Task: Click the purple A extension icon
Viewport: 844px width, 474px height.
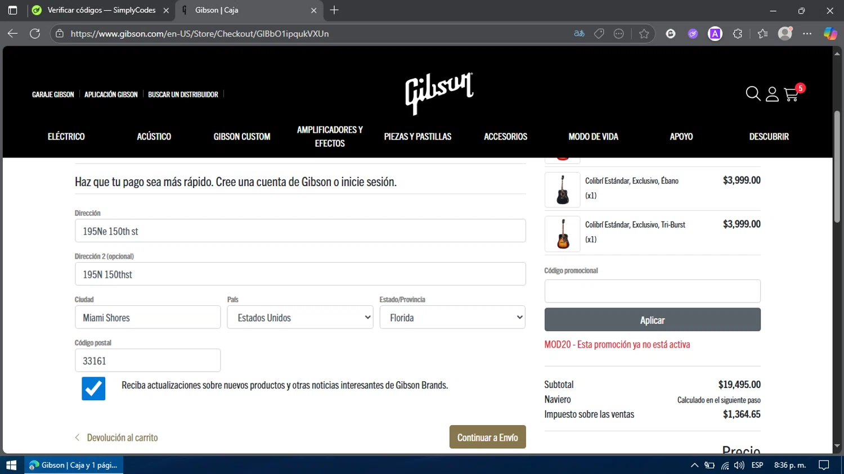Action: [x=715, y=34]
